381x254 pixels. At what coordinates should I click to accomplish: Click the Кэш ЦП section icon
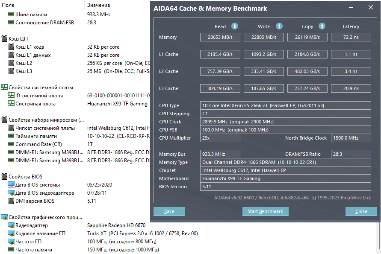[x=4, y=39]
